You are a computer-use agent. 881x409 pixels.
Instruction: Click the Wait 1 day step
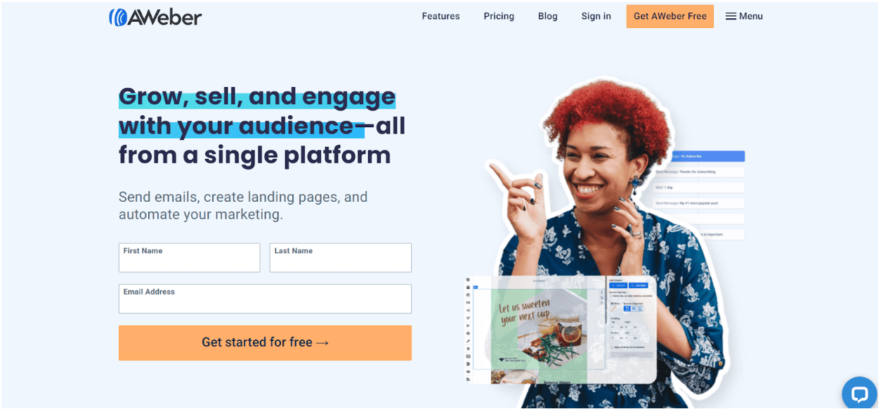click(698, 188)
